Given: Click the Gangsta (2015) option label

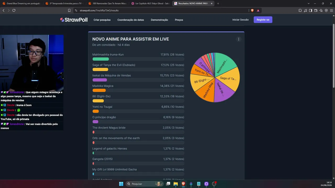Looking at the screenshot, I should point(102,159).
